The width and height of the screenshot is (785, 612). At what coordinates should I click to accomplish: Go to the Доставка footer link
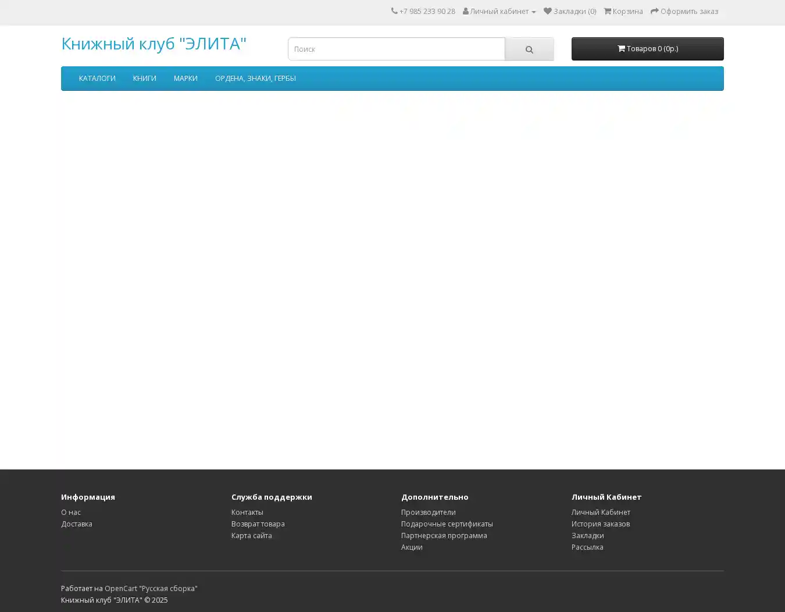tap(77, 524)
